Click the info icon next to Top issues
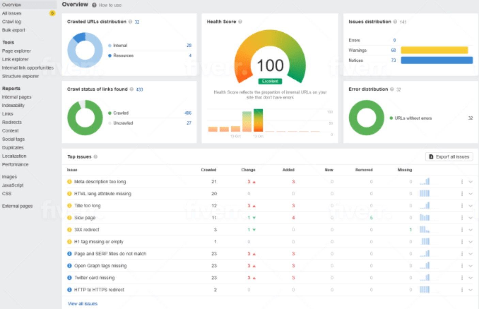Screen dimensions: 479x309 click(96, 157)
